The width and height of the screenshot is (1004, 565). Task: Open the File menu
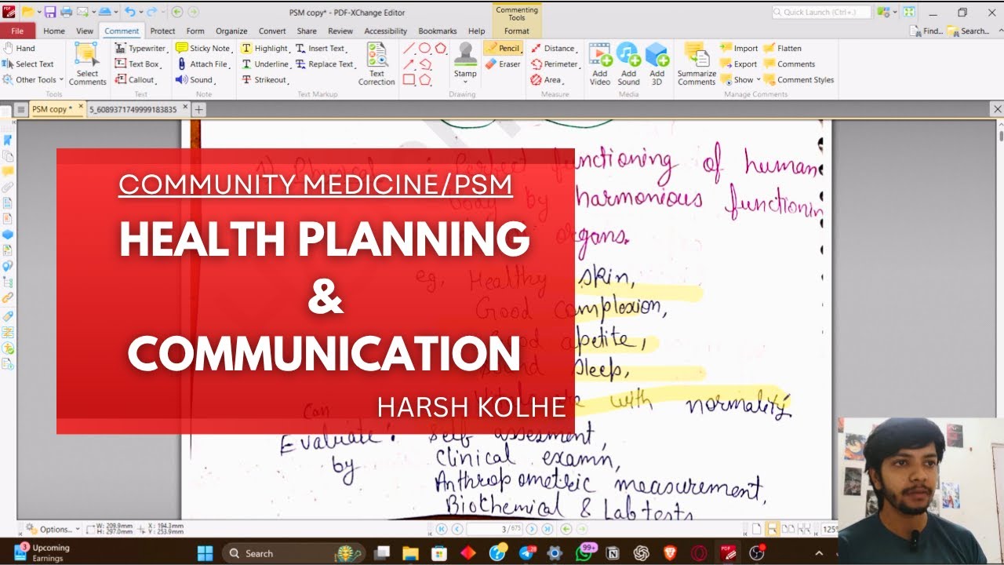17,31
